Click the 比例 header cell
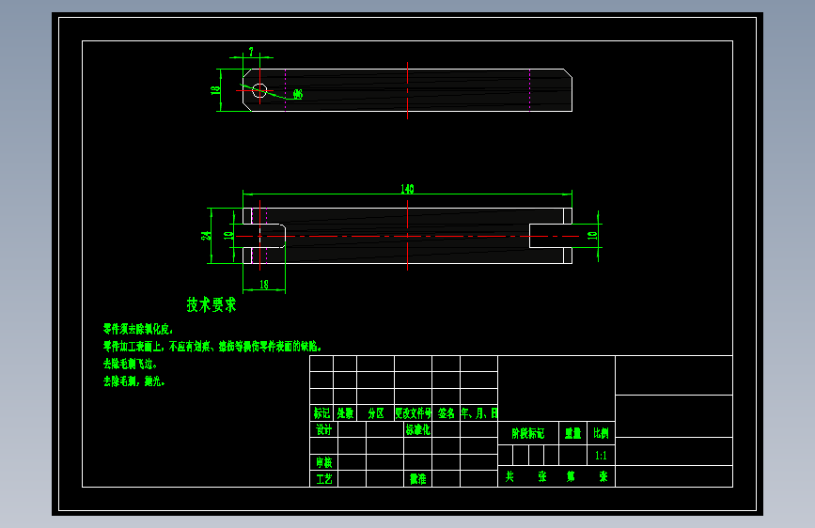The image size is (815, 528). click(601, 433)
